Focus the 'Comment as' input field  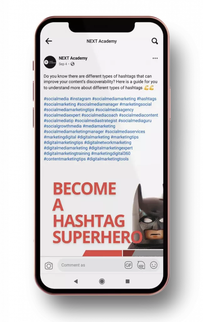click(90, 265)
